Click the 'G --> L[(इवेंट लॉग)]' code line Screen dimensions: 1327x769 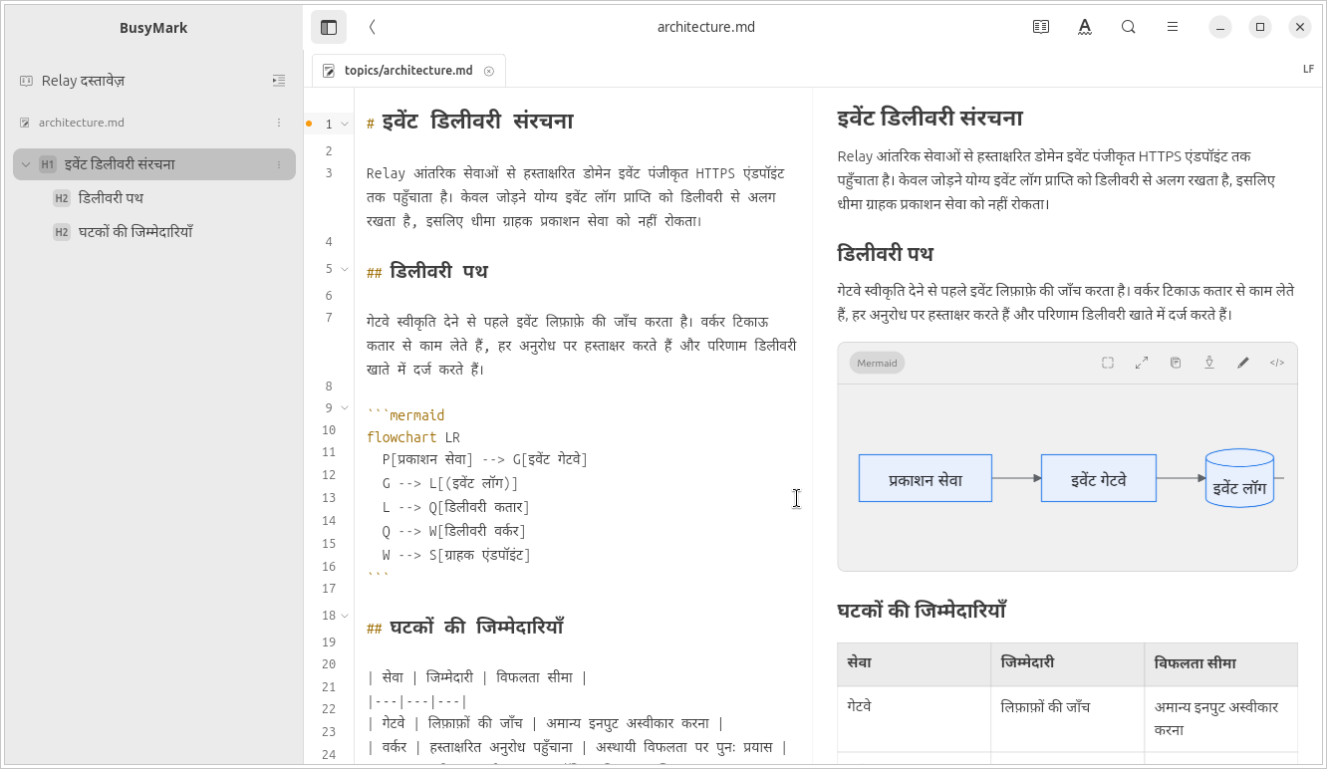450,483
